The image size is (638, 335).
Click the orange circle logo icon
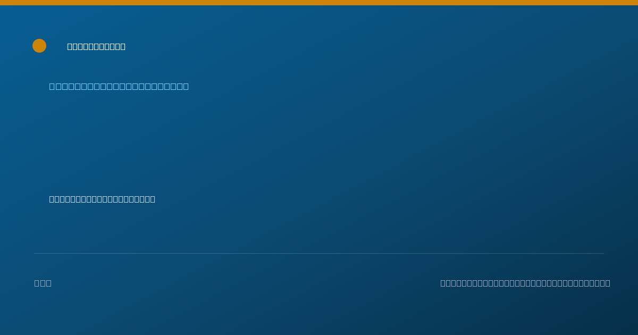(x=39, y=46)
